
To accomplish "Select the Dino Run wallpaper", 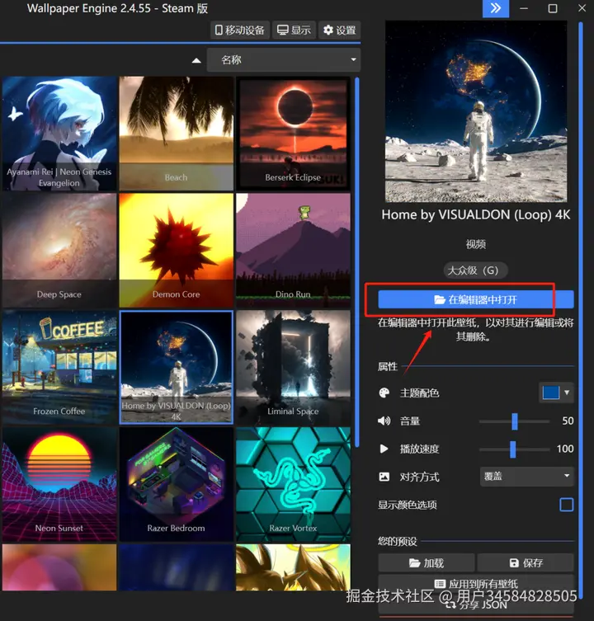I will point(293,251).
